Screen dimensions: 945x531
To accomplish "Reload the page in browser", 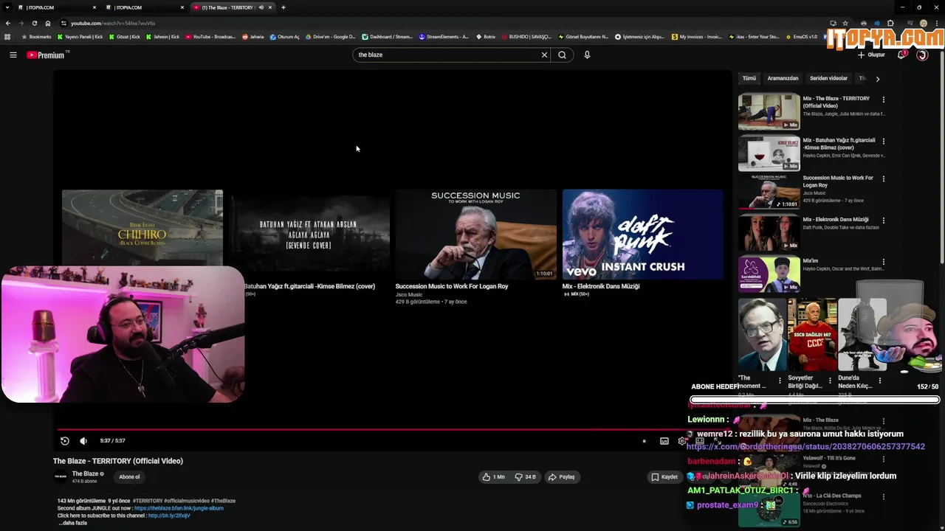I will pyautogui.click(x=35, y=23).
